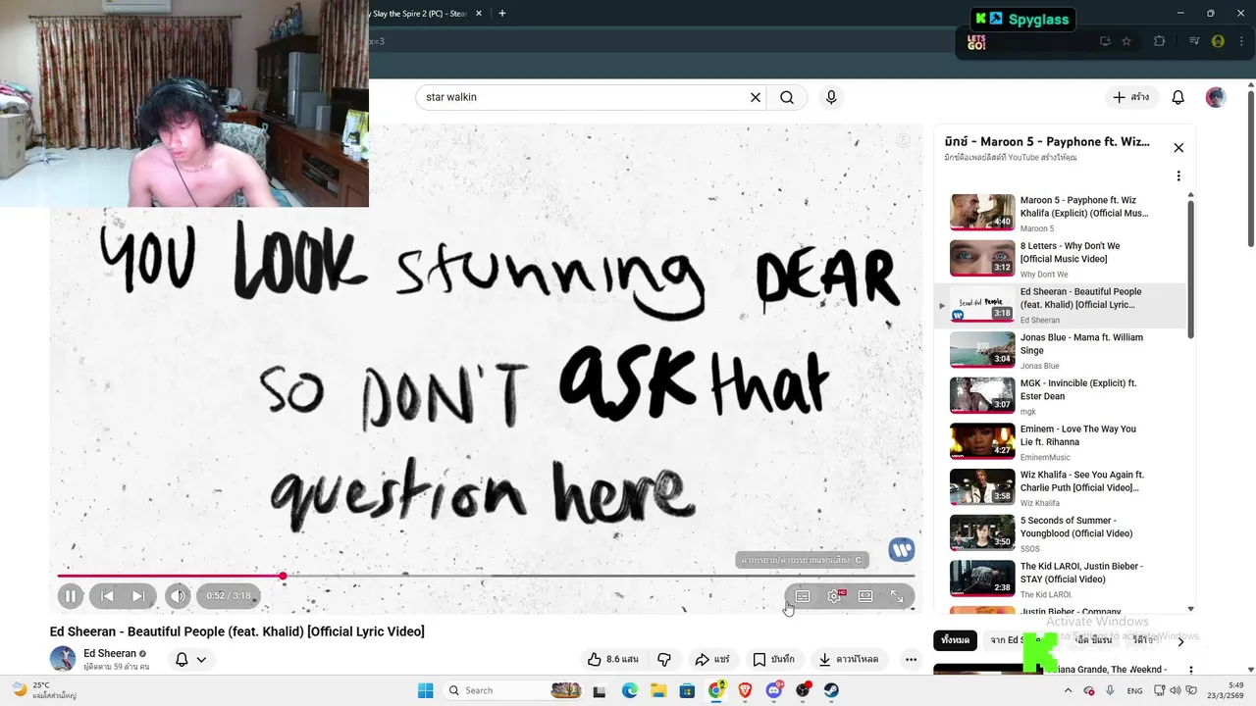This screenshot has height=706, width=1256.
Task: Mute the video volume
Action: (178, 595)
